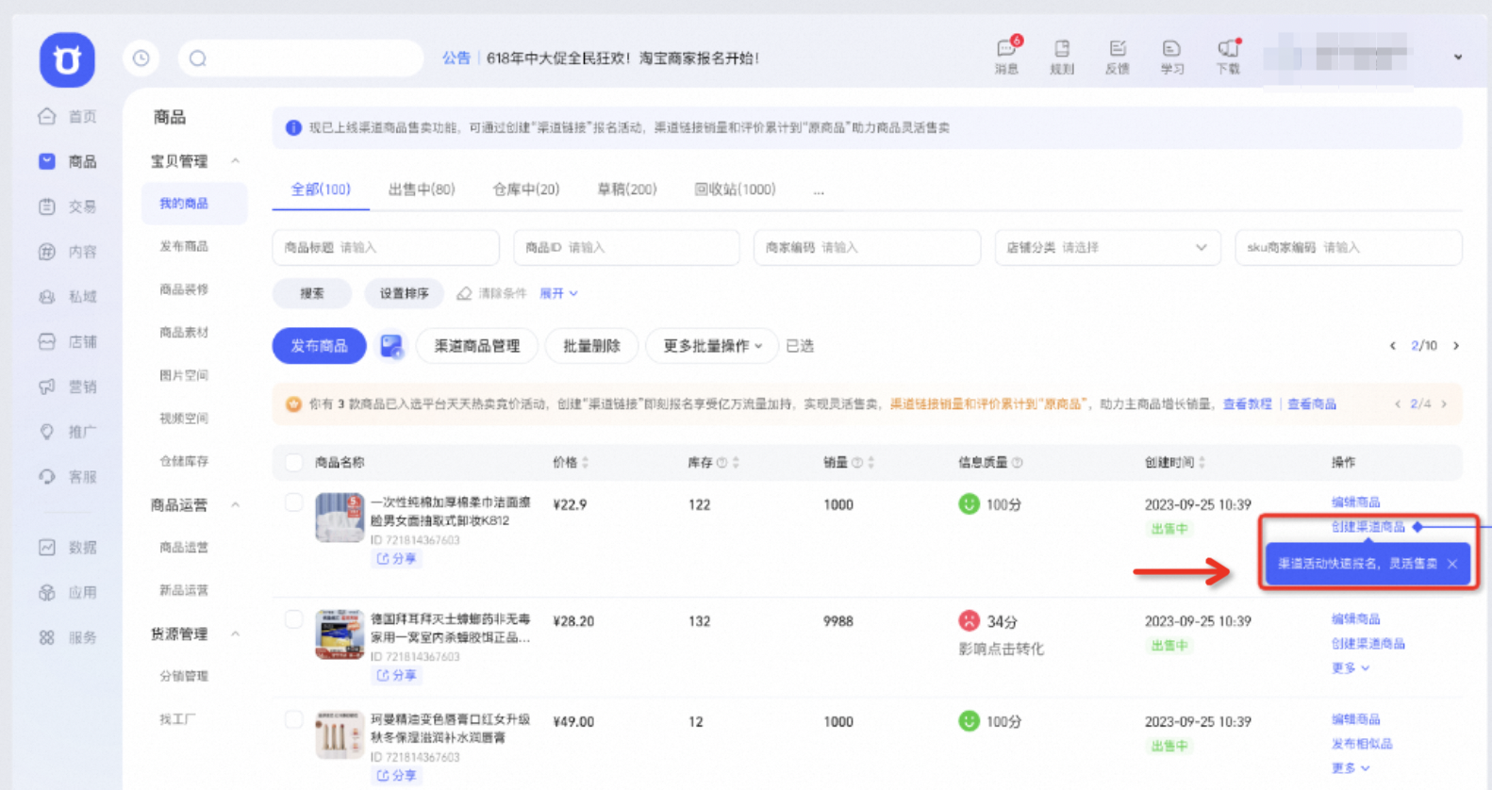Image resolution: width=1492 pixels, height=790 pixels.
Task: Open the history clock icon
Action: click(x=141, y=58)
